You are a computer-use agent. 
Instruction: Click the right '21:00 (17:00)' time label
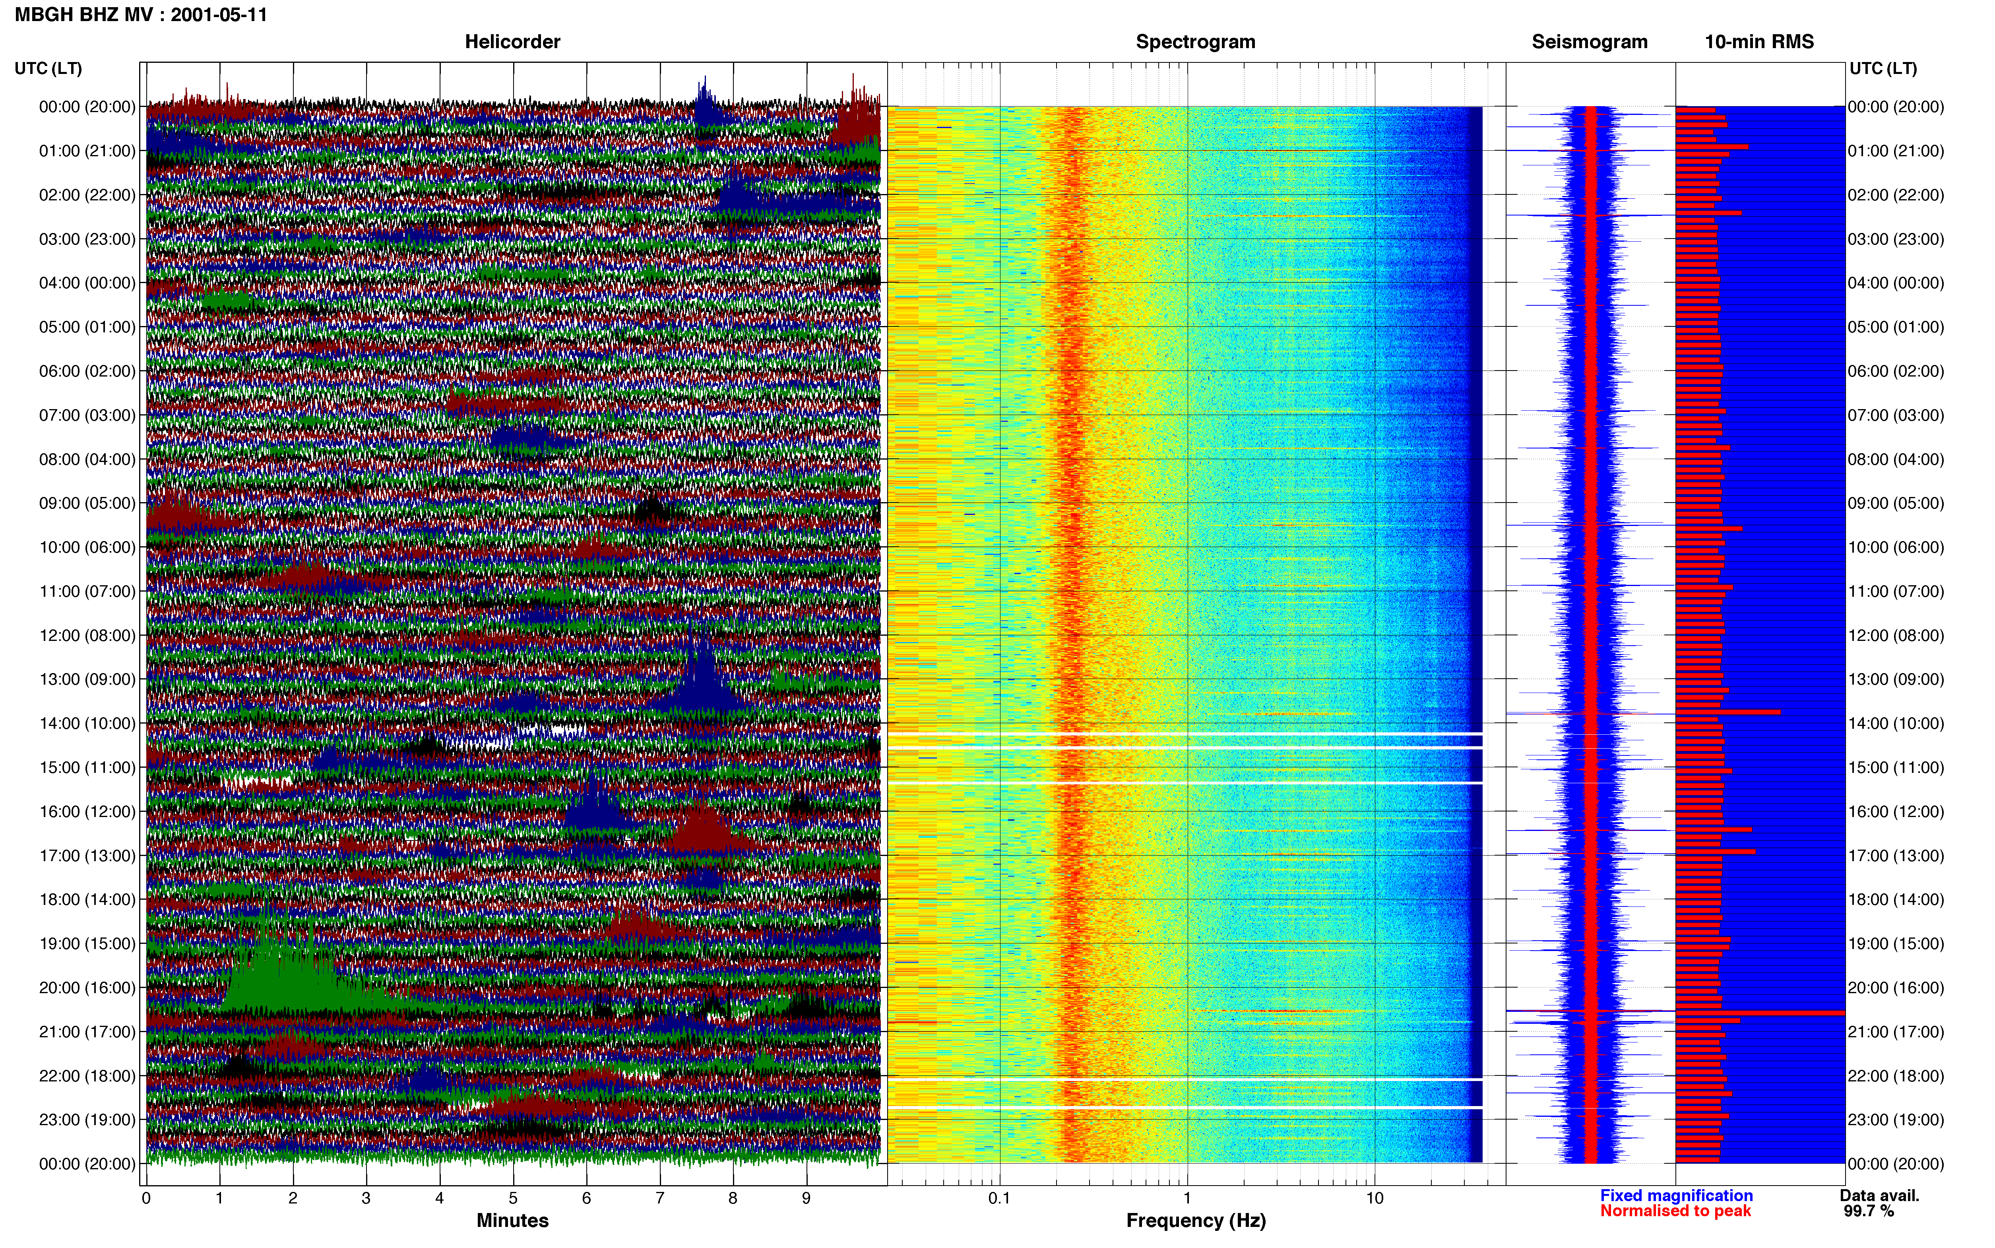pos(1896,1032)
